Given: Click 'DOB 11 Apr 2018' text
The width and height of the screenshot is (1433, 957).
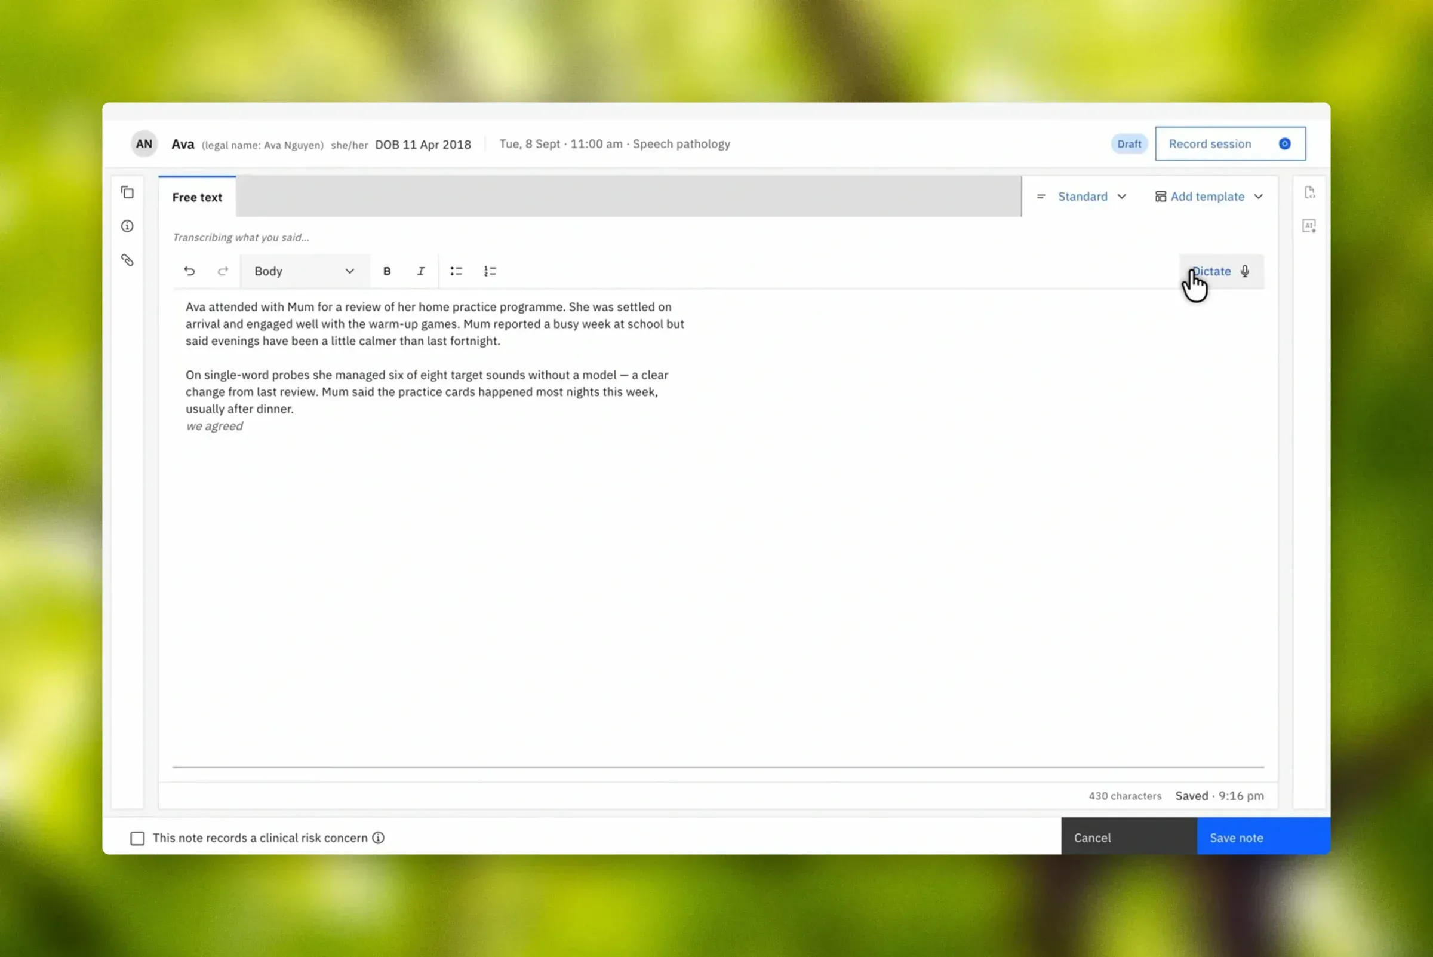Looking at the screenshot, I should pos(423,145).
